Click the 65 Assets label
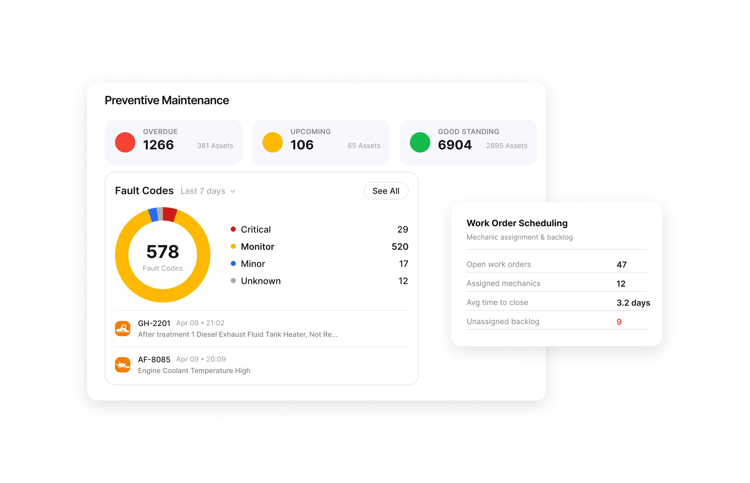750x483 pixels. coord(364,146)
